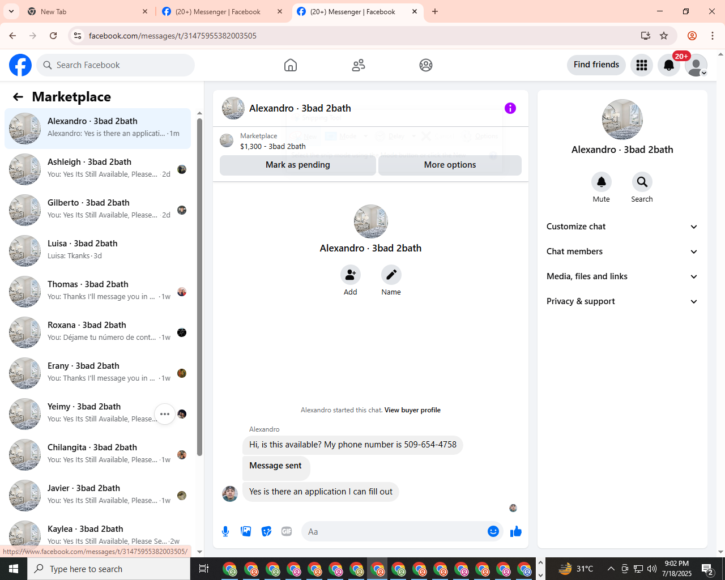Open conversation information purple icon
725x580 pixels.
(510, 108)
